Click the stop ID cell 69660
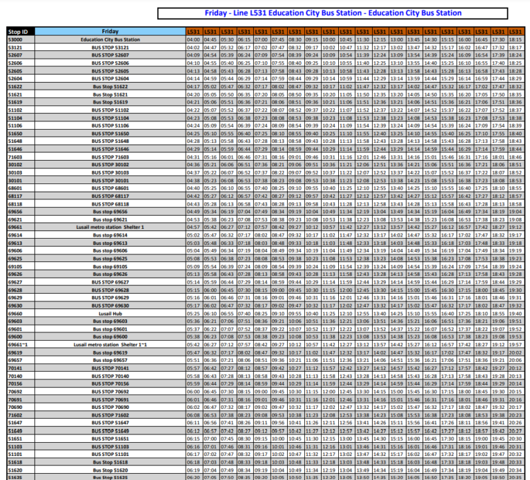Viewport: 530px width, 480px height. 15,313
